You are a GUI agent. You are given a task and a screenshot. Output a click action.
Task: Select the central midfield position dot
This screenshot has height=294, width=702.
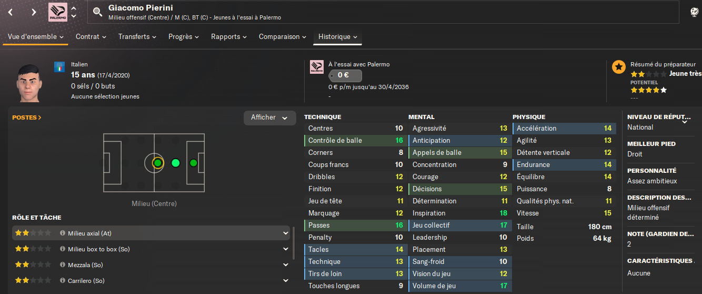(x=157, y=163)
